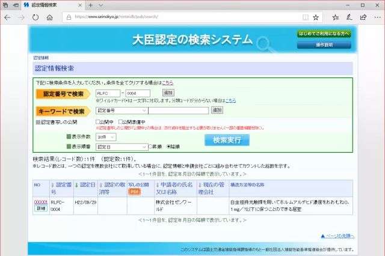Click the browser address bar URL
The image size is (385, 256).
116,17
